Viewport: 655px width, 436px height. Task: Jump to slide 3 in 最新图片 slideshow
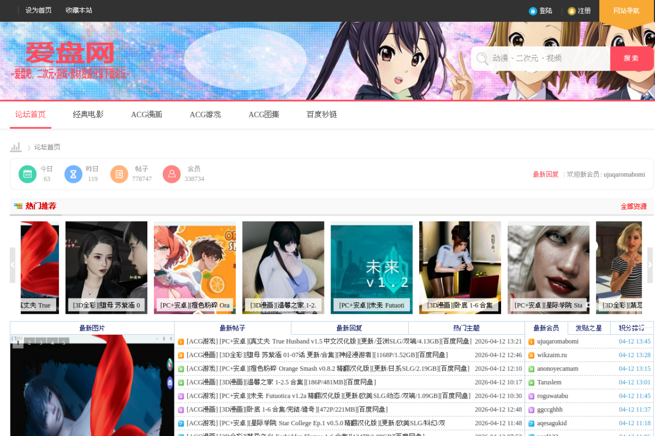(x=41, y=342)
